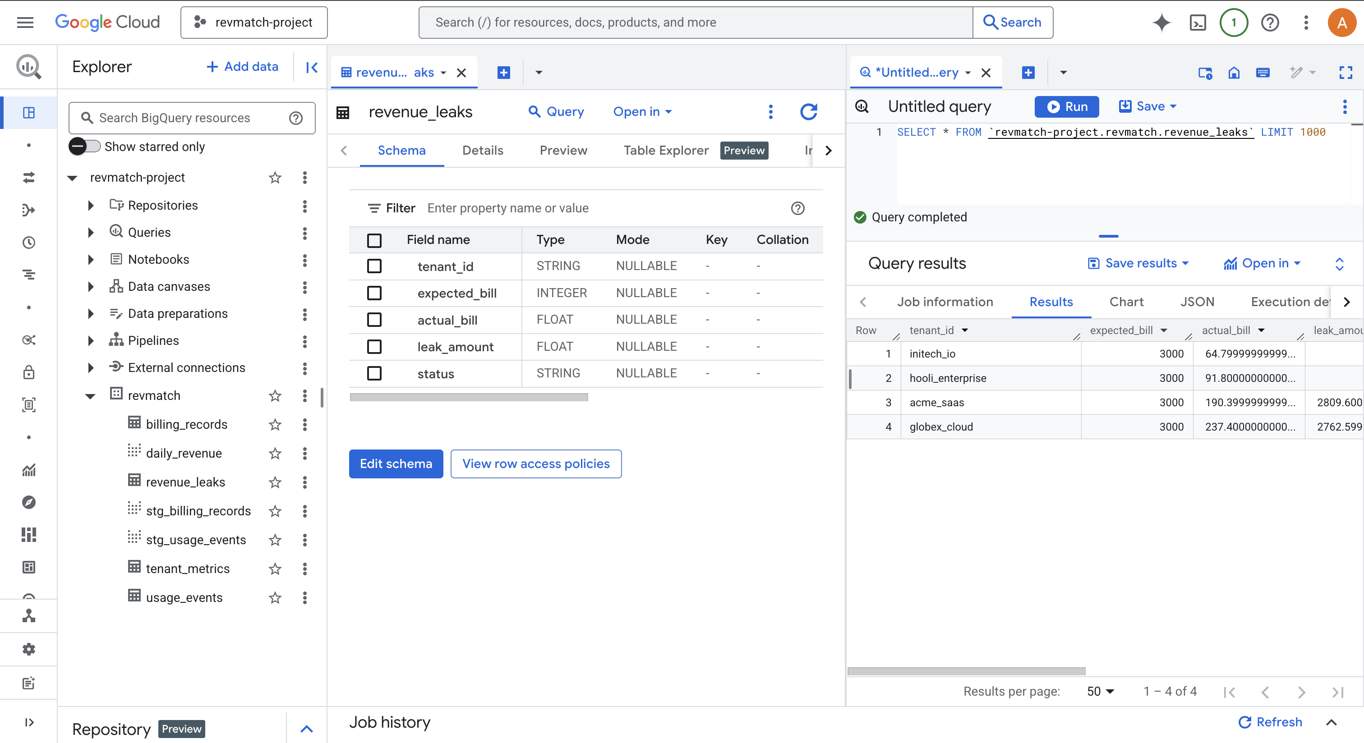Open the main navigation hamburger menu

click(x=25, y=22)
